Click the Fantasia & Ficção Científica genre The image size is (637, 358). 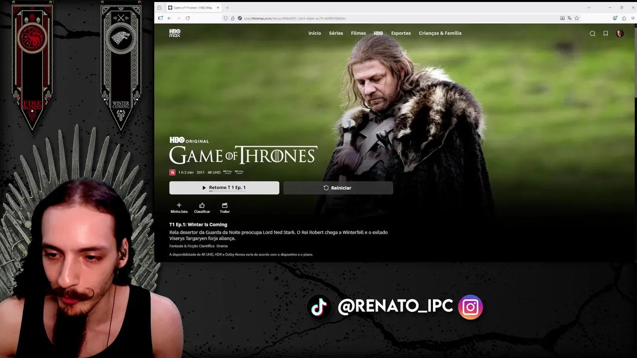pyautogui.click(x=192, y=246)
